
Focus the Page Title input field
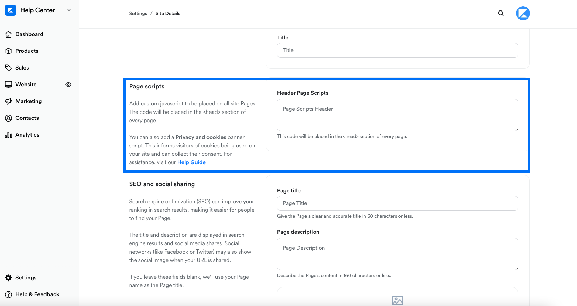398,203
